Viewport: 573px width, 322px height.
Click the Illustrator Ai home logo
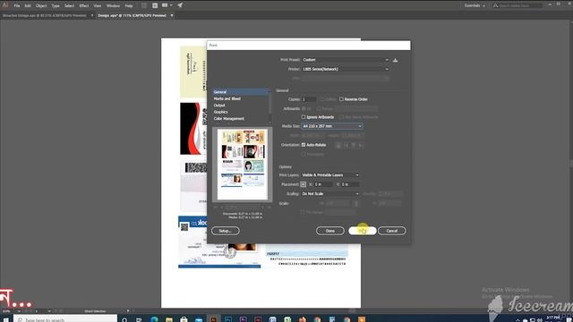pyautogui.click(x=5, y=5)
